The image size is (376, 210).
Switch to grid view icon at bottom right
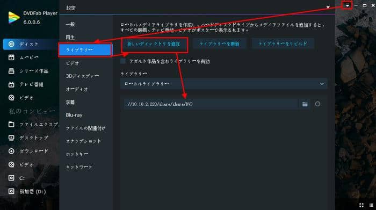pyautogui.click(x=361, y=205)
